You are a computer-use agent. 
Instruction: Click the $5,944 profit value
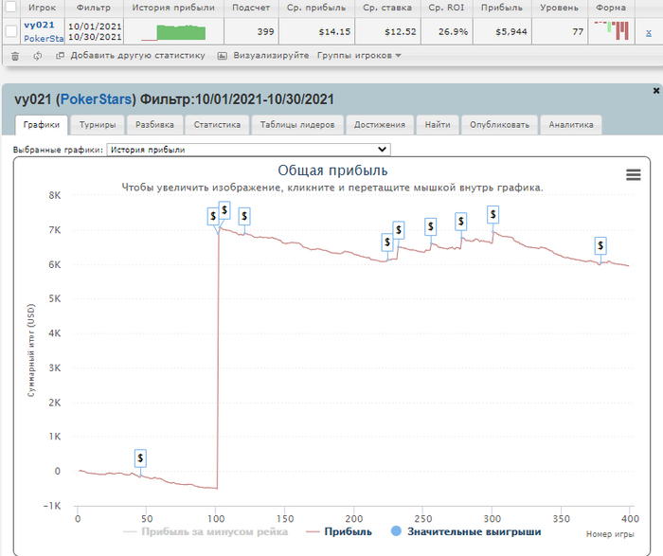[x=511, y=31]
